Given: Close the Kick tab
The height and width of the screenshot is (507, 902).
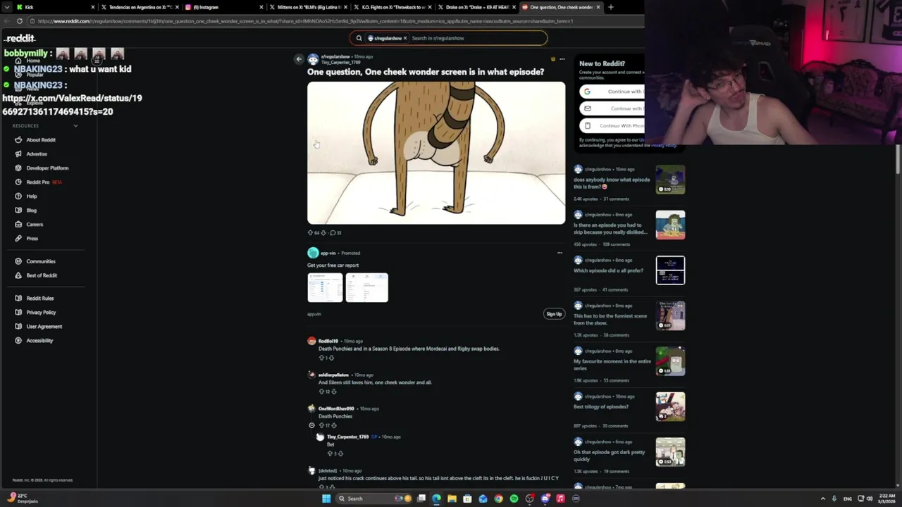Looking at the screenshot, I should (92, 7).
